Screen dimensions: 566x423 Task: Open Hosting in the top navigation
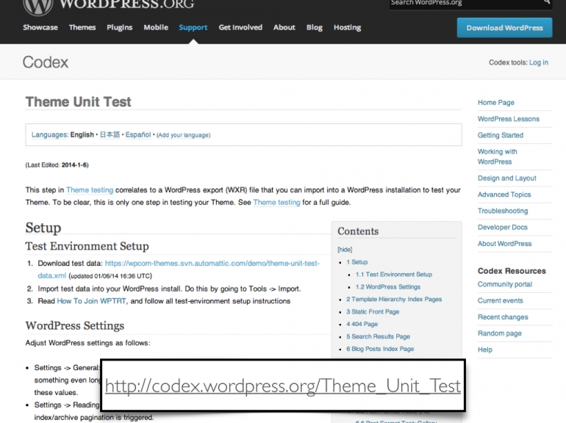point(347,27)
